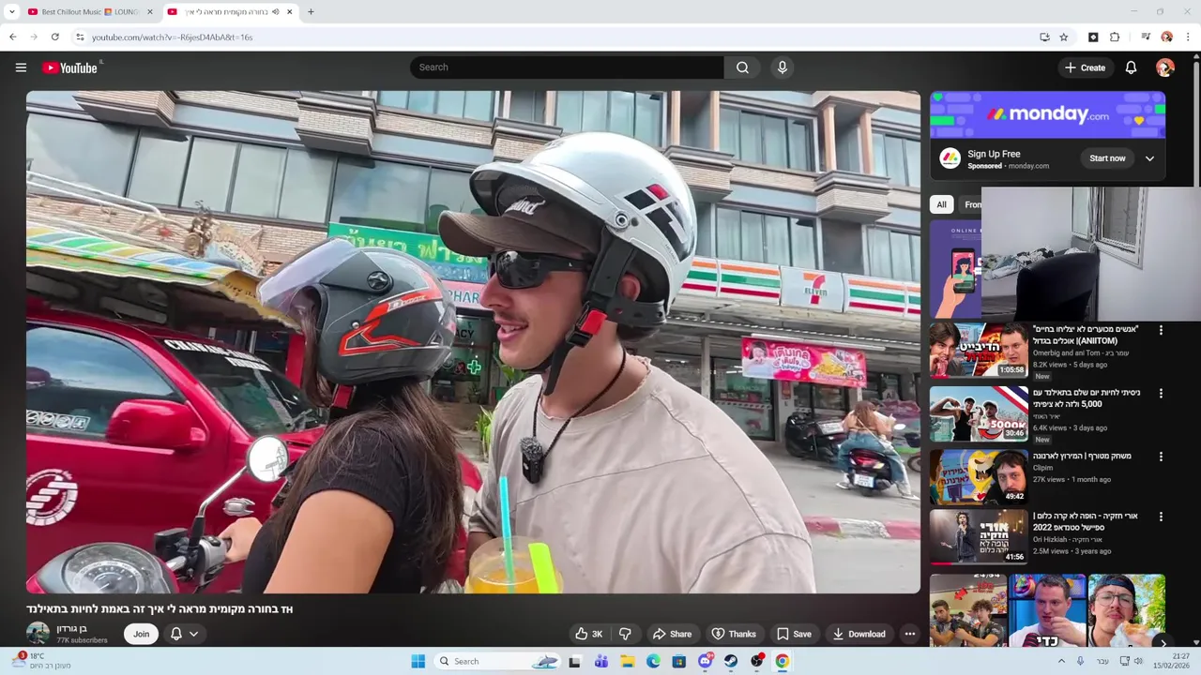Click the taskbar Search box
This screenshot has width=1201, height=675.
(x=498, y=661)
